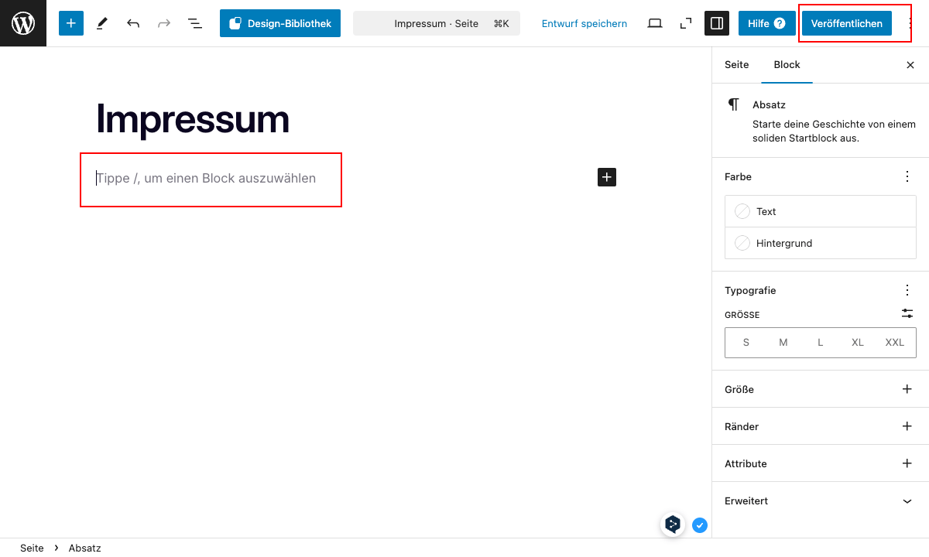Open the block inserter plus button

71,23
